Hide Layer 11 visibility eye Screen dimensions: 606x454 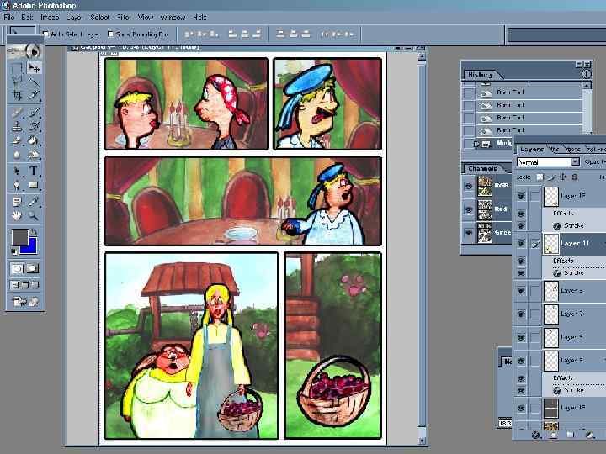pyautogui.click(x=521, y=244)
